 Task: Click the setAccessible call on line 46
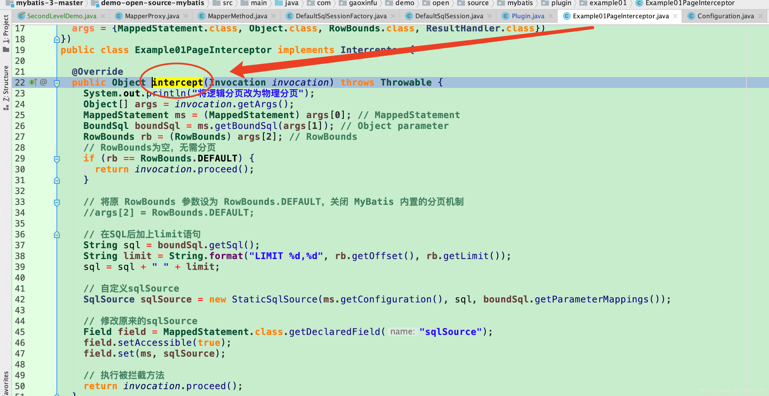(x=155, y=342)
